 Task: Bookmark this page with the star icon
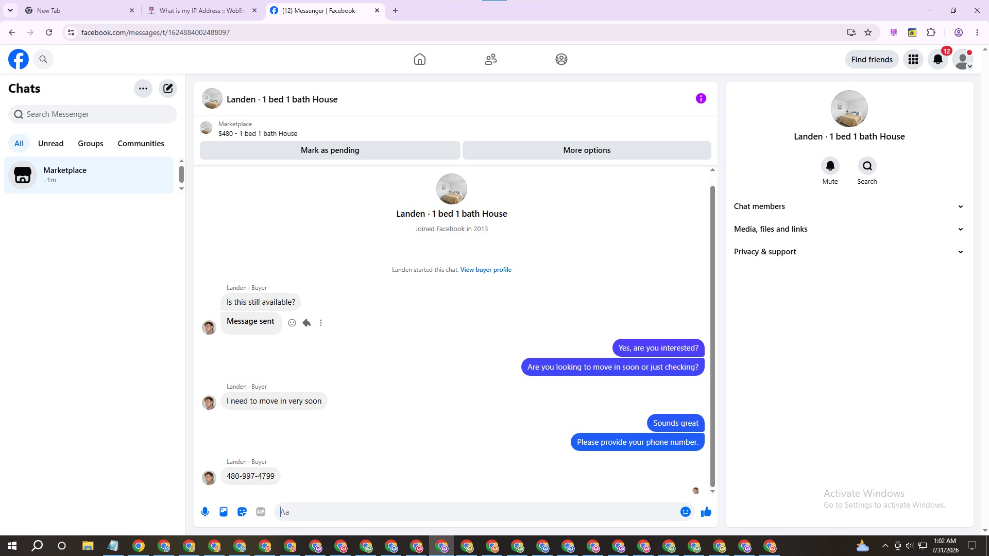tap(868, 32)
